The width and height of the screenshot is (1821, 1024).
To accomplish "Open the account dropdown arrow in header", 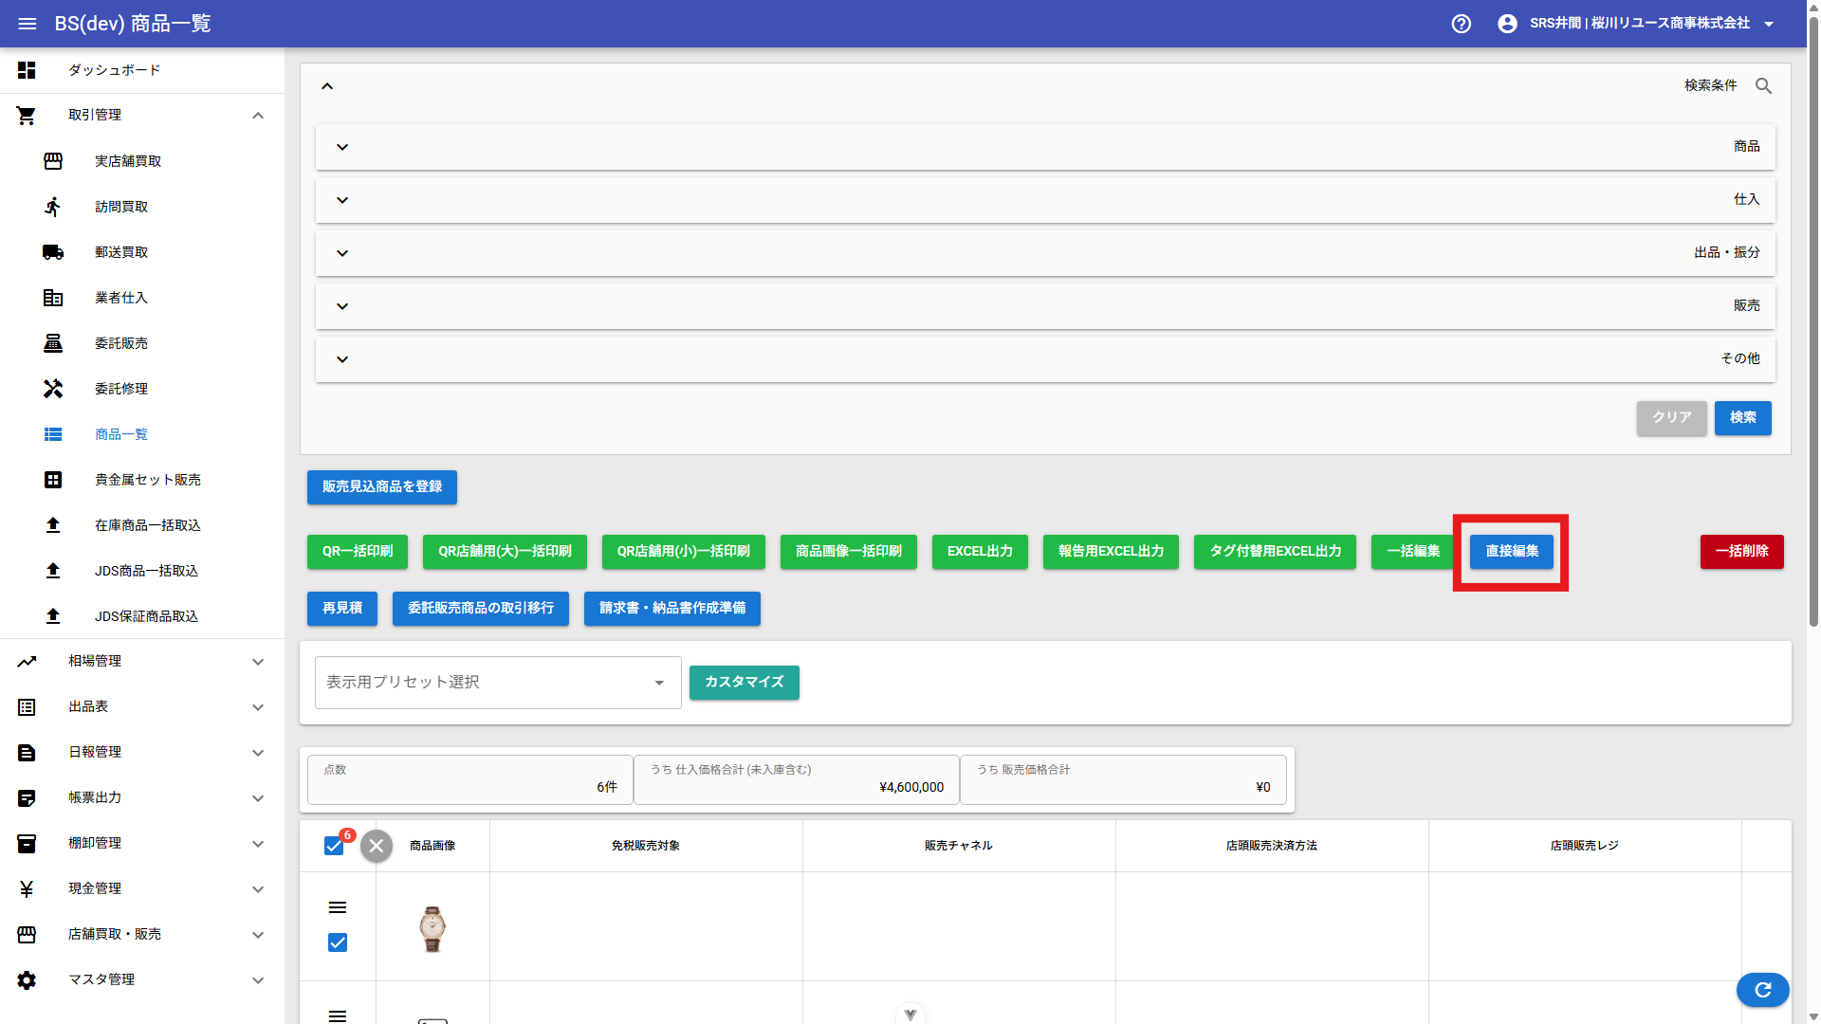I will (1769, 25).
